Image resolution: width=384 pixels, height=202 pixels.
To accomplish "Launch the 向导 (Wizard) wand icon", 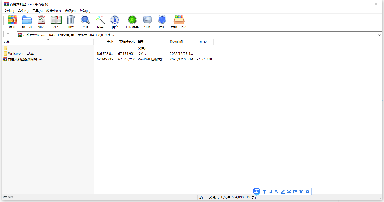I will [100, 22].
